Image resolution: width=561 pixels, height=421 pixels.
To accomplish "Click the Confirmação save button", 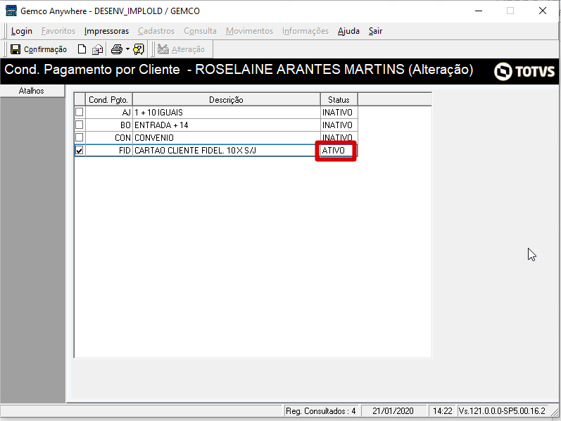I will point(38,49).
